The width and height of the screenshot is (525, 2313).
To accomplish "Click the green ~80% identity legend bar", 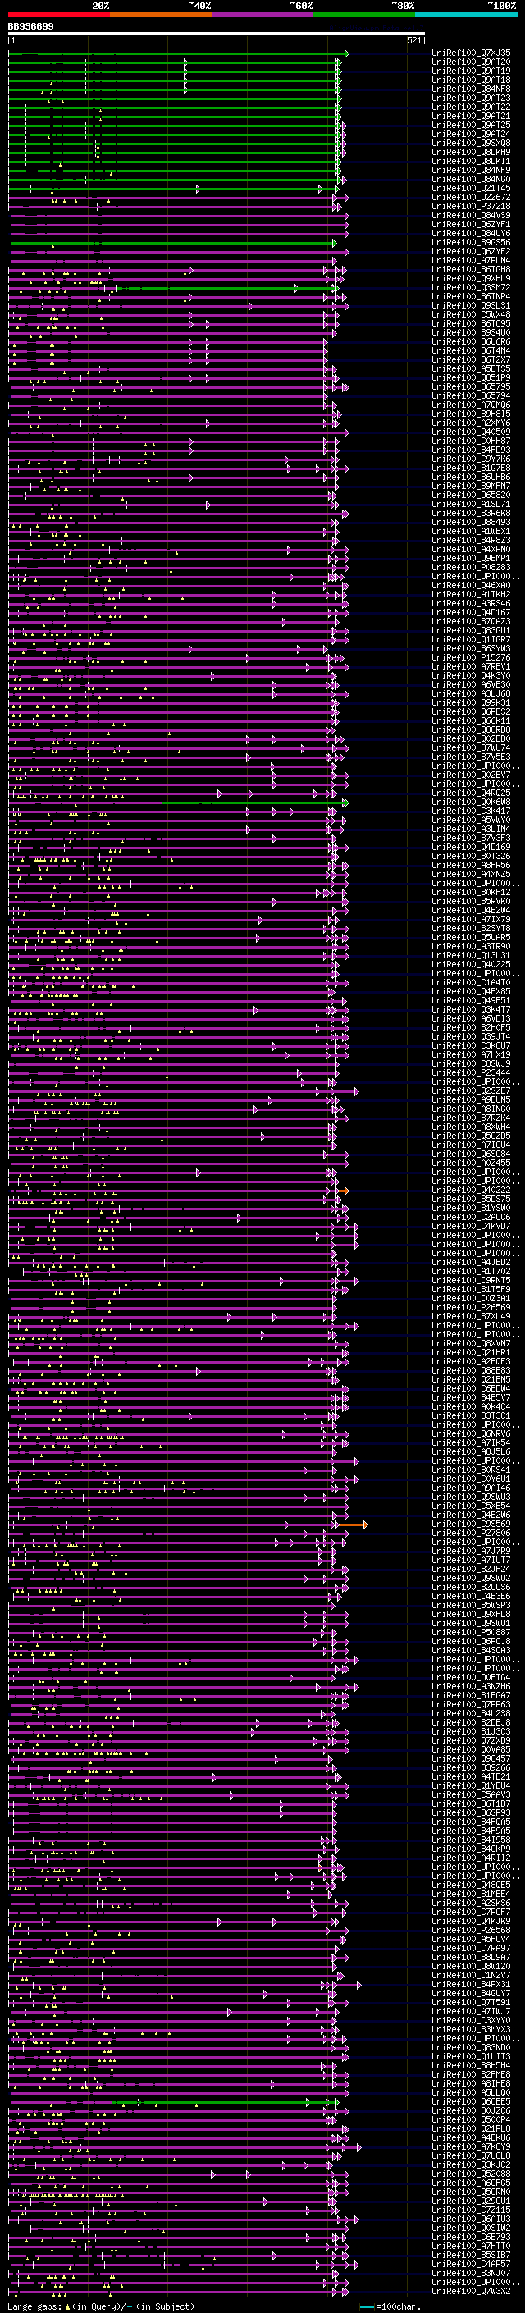I will click(364, 15).
